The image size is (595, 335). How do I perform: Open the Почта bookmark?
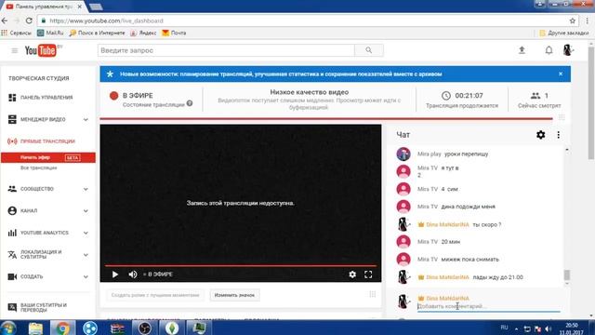click(x=174, y=33)
